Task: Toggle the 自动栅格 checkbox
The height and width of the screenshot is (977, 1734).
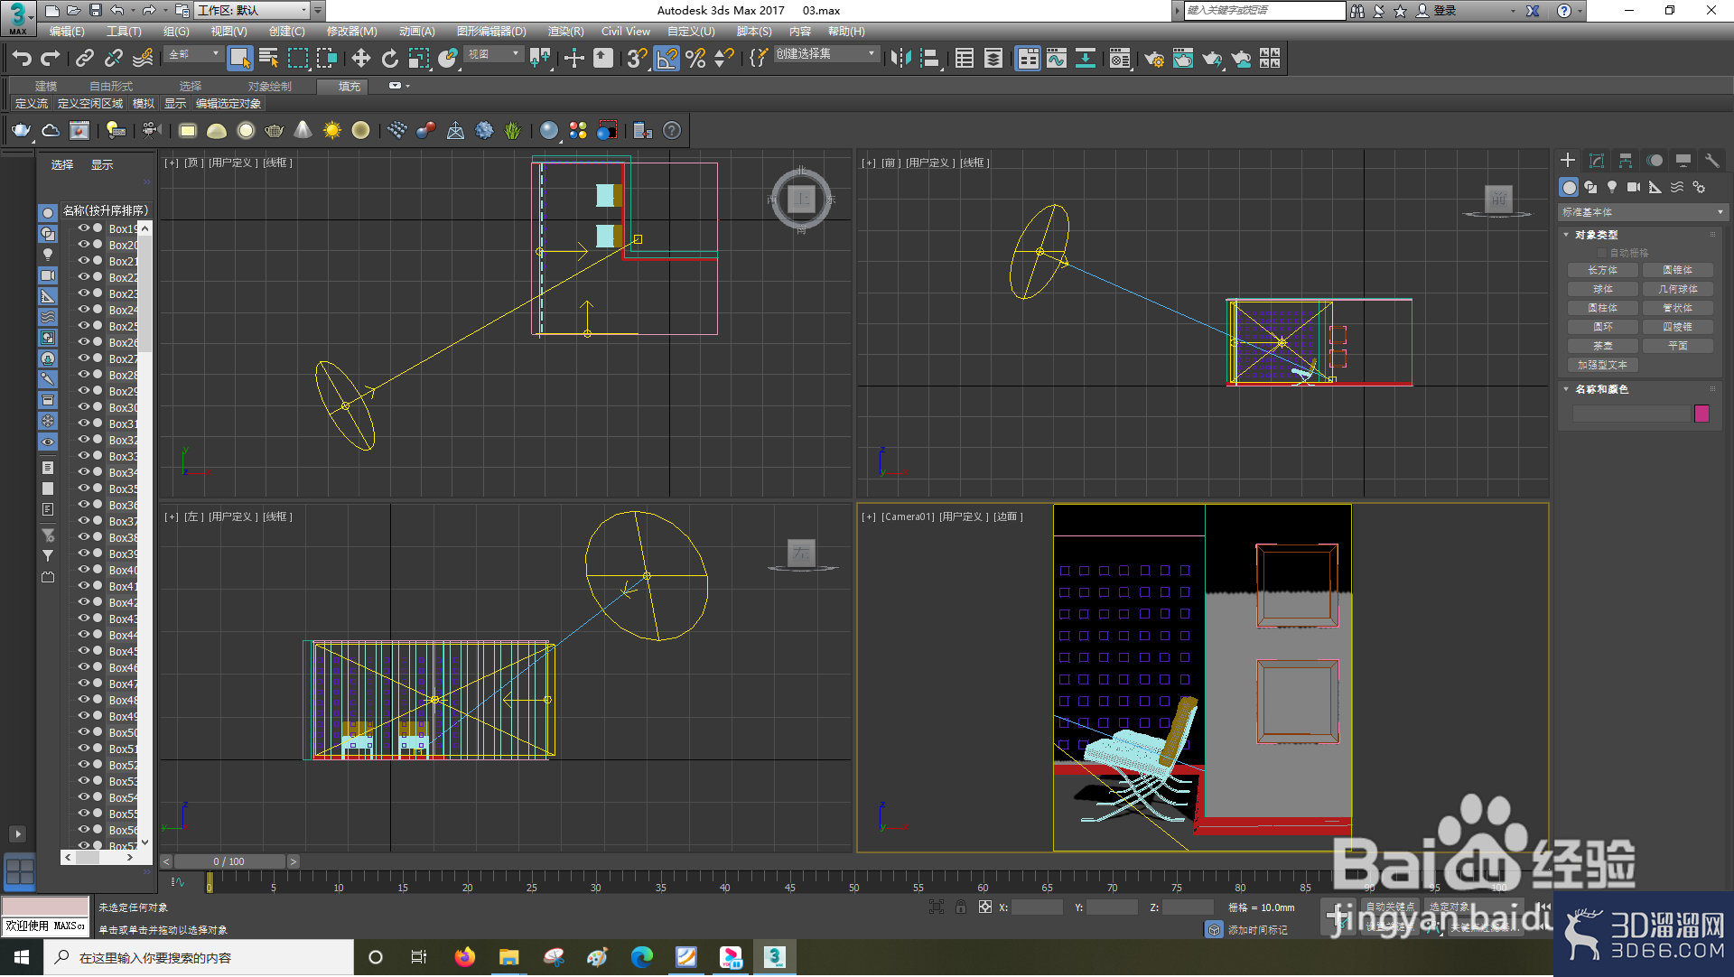Action: [x=1603, y=253]
